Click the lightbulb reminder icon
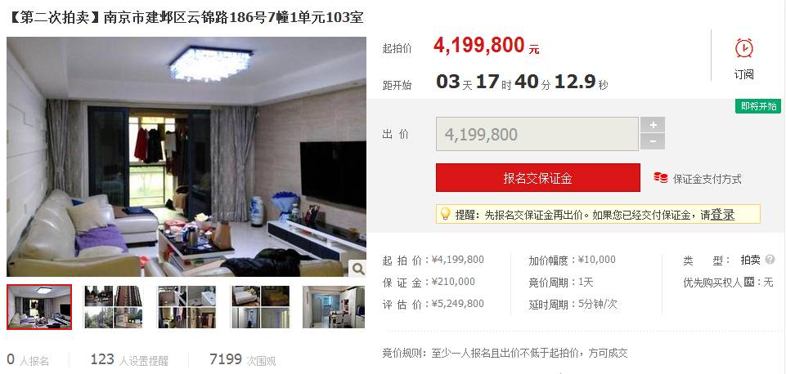Viewport: 786px width, 374px height. tap(444, 214)
